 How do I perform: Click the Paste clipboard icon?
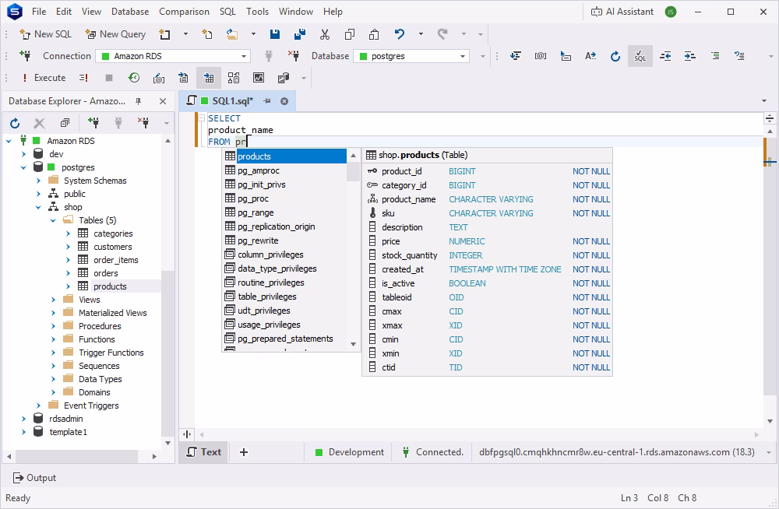click(x=374, y=34)
